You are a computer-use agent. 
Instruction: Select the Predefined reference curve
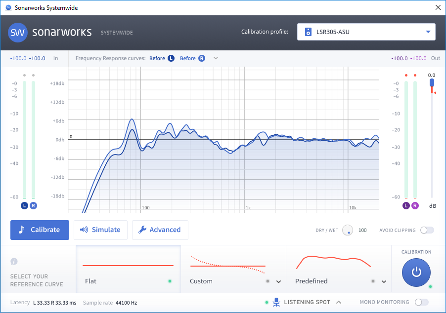(x=339, y=269)
